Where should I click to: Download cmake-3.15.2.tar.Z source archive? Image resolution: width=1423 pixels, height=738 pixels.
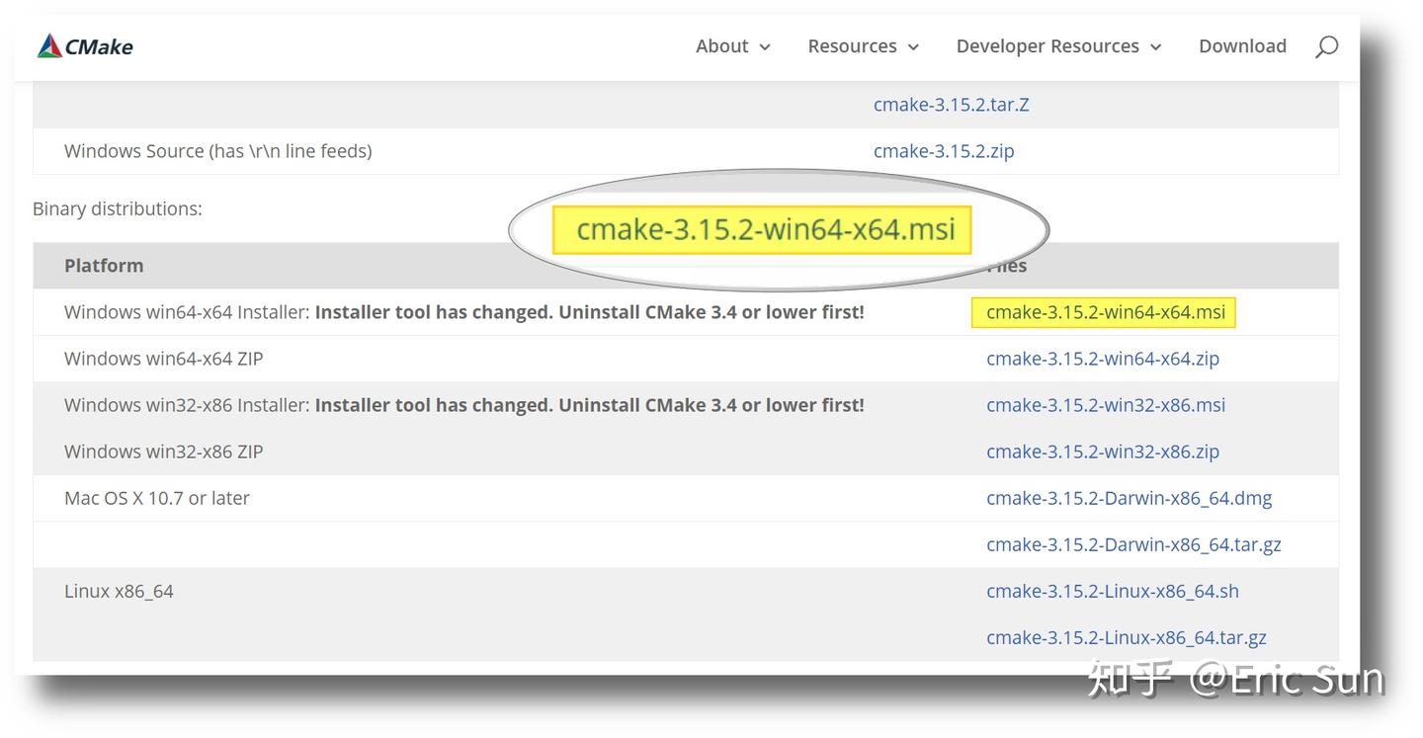pyautogui.click(x=951, y=105)
